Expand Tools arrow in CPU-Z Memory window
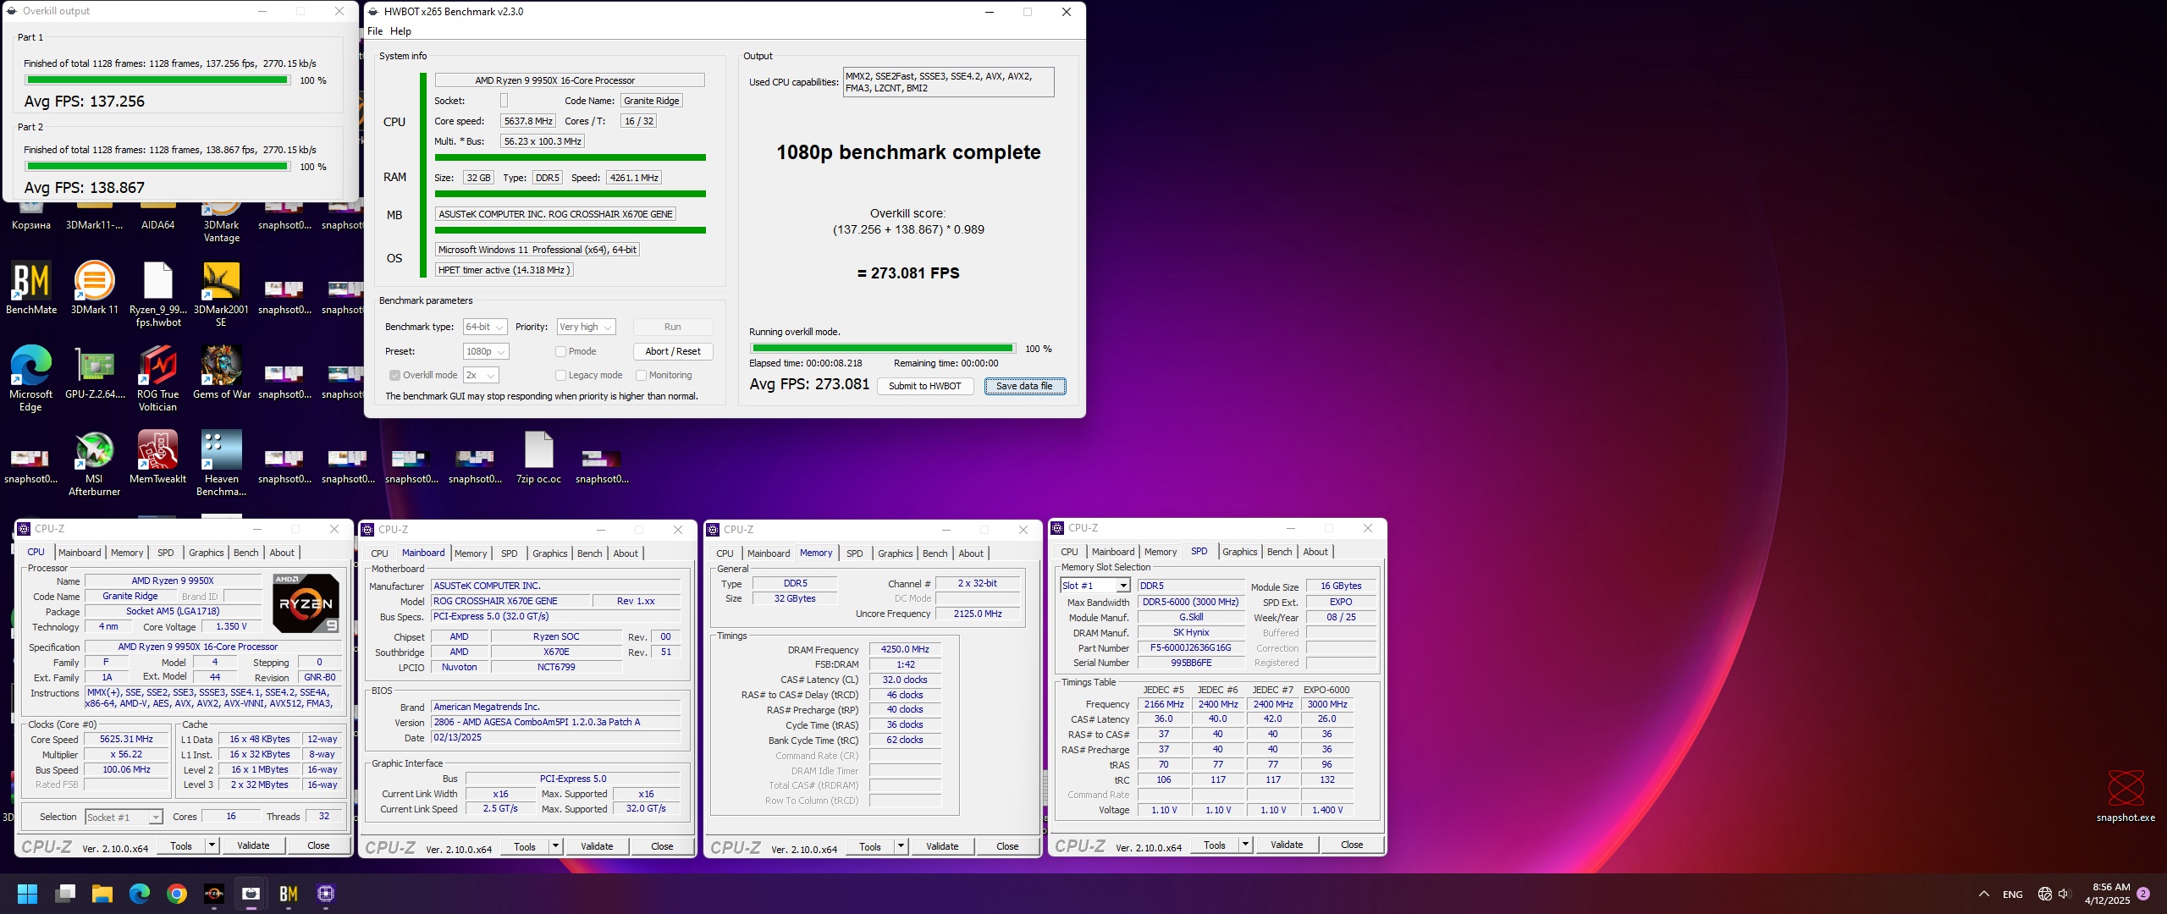 click(901, 846)
